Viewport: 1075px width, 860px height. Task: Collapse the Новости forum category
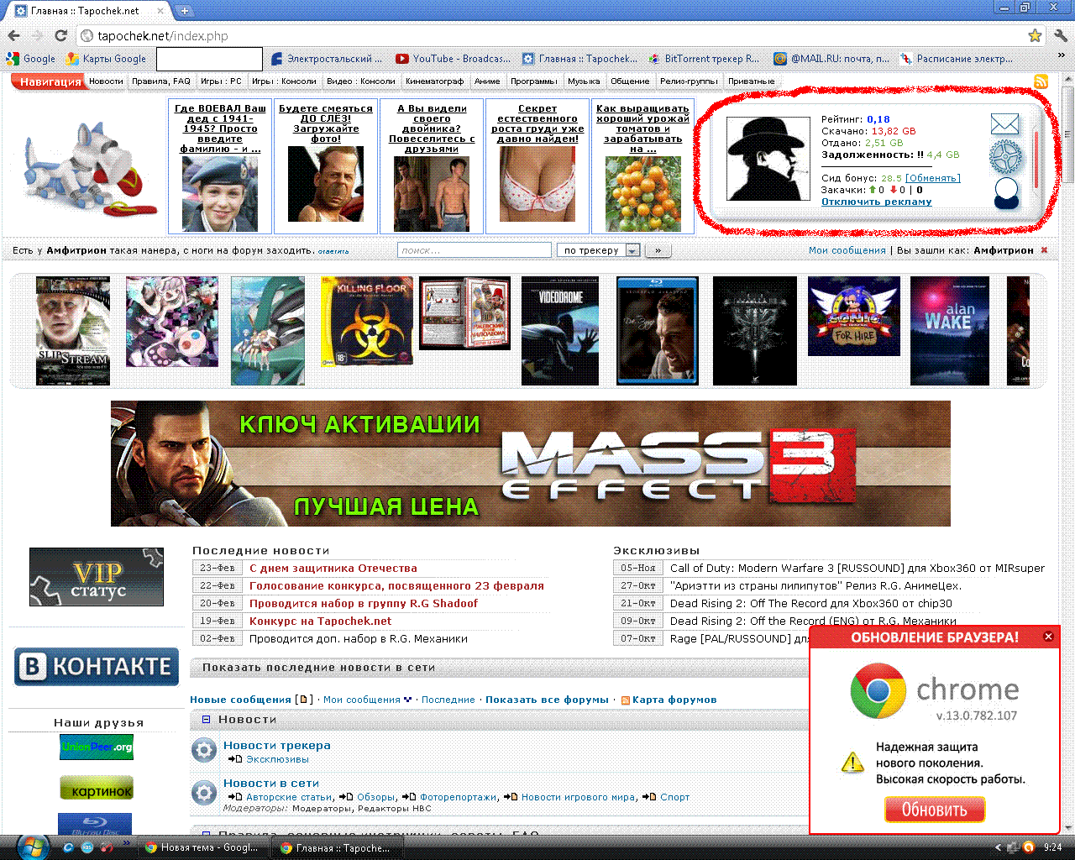coord(206,720)
